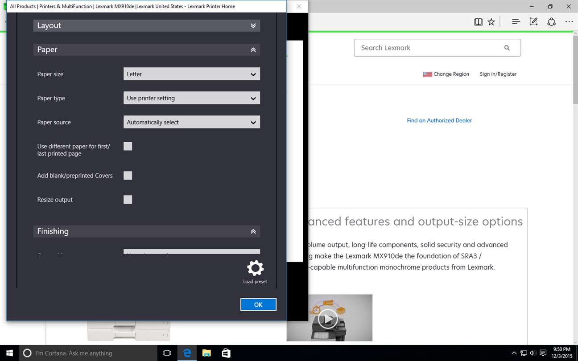The width and height of the screenshot is (578, 361).
Task: Open the Windows Store taskbar icon
Action: point(226,353)
